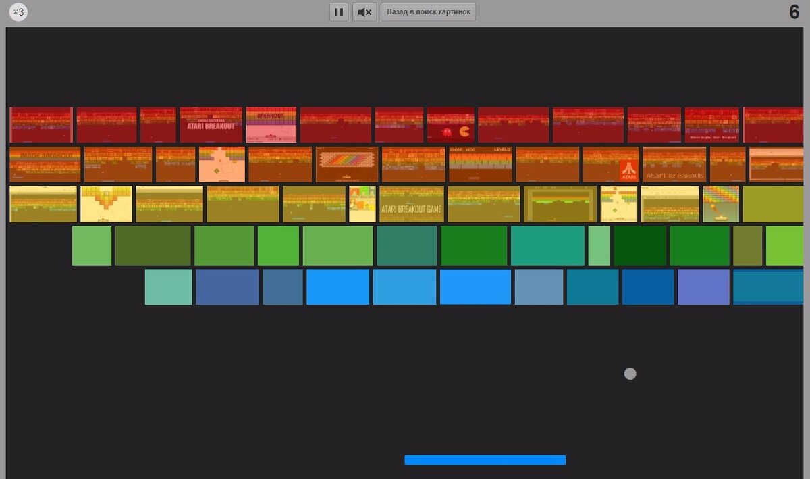810x479 pixels.
Task: Select the IMAGE BREAKOUT orange brick
Action: [45, 164]
